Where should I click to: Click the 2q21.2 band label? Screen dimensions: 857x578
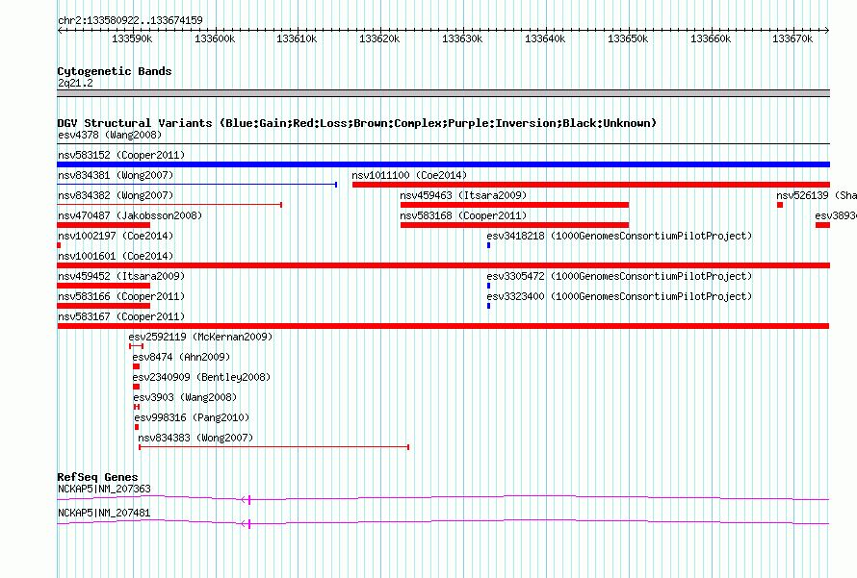coord(75,83)
